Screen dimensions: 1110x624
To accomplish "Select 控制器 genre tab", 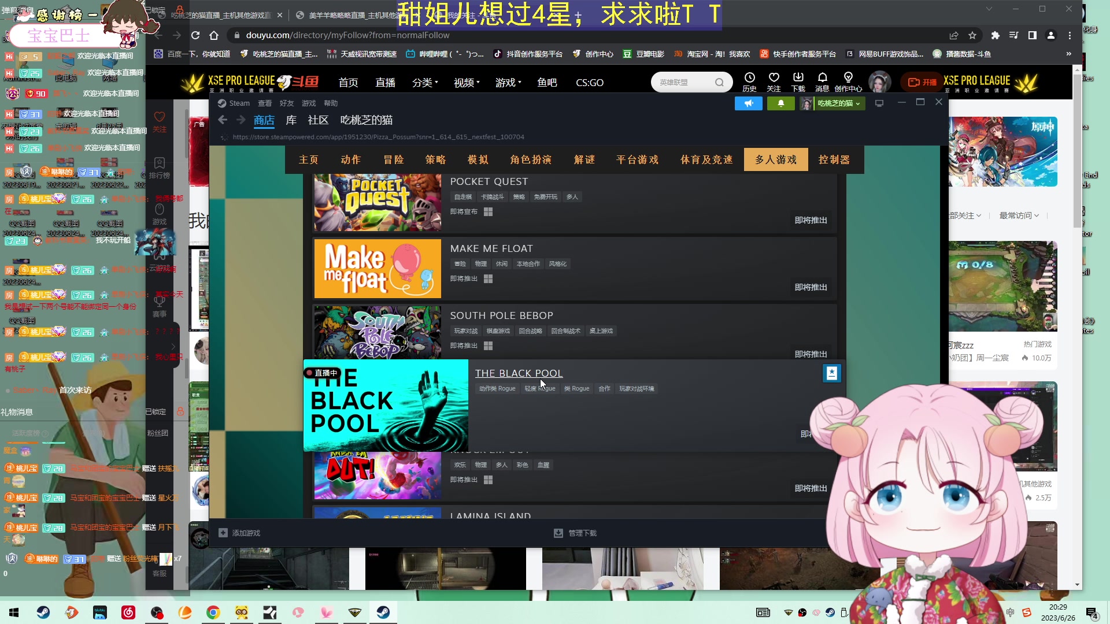I will [834, 159].
